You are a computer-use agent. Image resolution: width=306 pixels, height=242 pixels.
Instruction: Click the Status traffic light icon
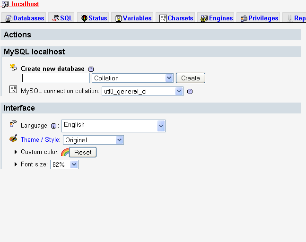[x=84, y=18]
